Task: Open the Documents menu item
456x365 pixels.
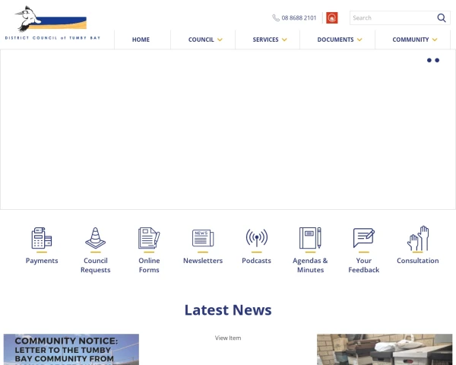Action: 335,40
